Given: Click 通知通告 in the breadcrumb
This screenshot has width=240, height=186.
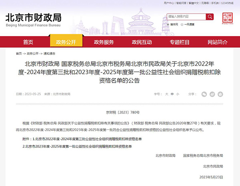Looking at the screenshot, I should click(49, 53).
